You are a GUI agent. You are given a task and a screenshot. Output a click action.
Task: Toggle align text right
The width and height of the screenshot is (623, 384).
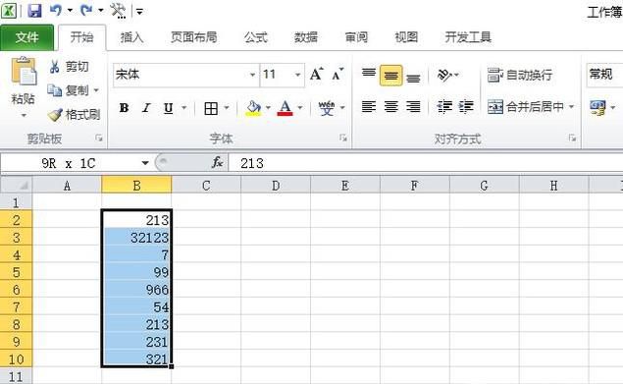[413, 107]
